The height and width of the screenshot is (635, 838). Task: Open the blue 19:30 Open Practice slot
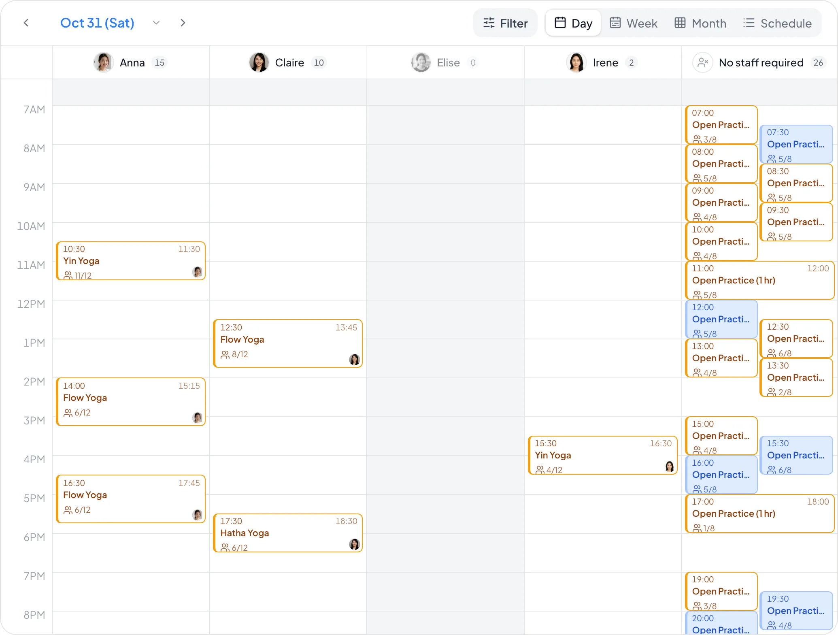796,611
